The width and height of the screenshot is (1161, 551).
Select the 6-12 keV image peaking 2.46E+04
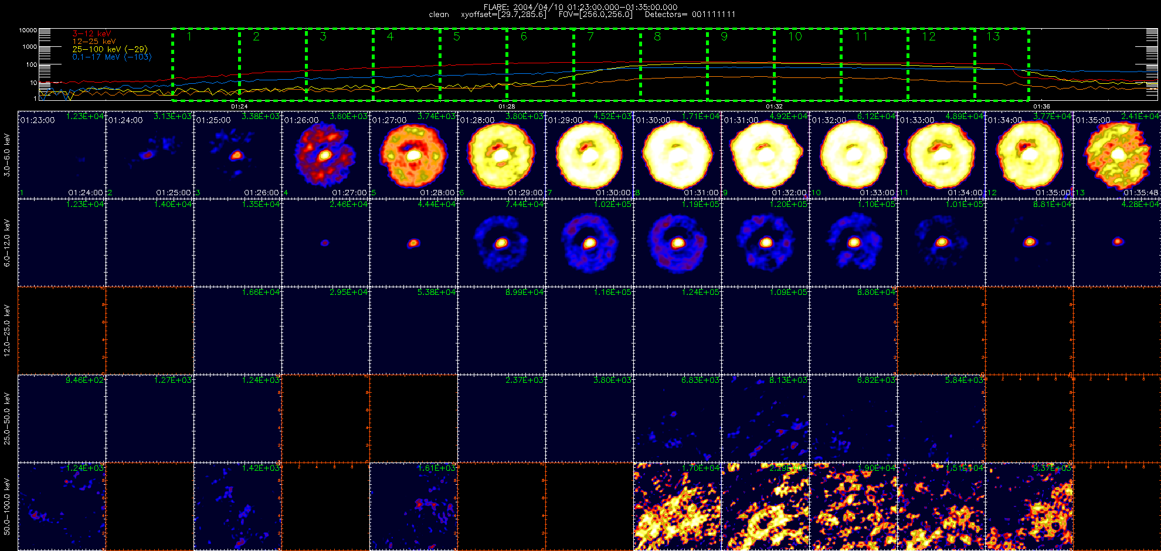[x=325, y=243]
